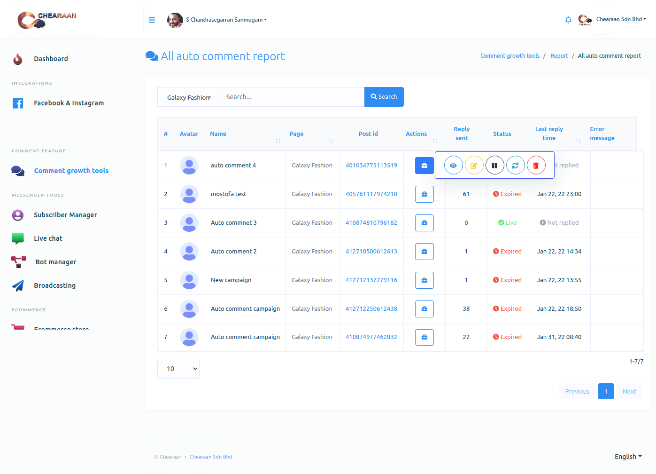
Task: Open the English language selector
Action: click(628, 457)
